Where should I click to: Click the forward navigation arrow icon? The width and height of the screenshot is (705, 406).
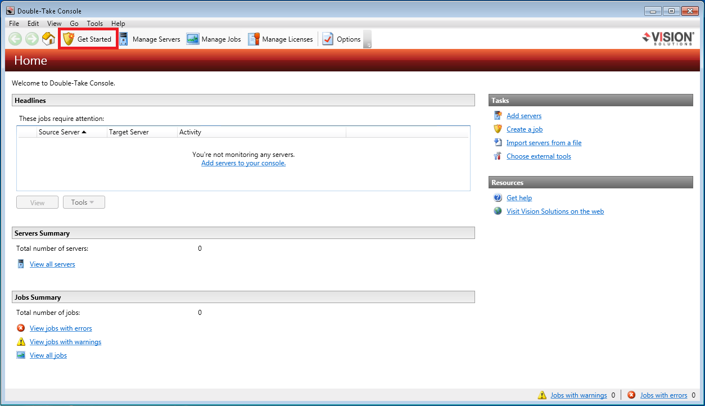[x=32, y=39]
